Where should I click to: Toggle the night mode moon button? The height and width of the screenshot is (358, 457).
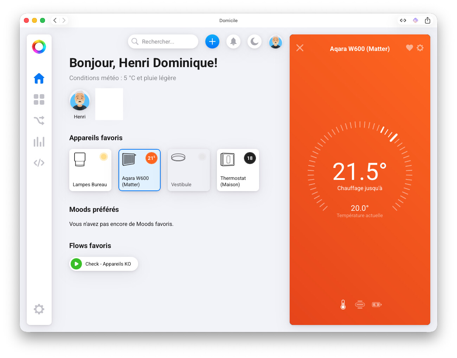(x=255, y=41)
